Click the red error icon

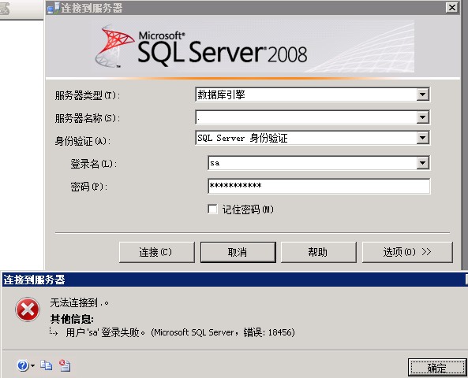pos(27,309)
